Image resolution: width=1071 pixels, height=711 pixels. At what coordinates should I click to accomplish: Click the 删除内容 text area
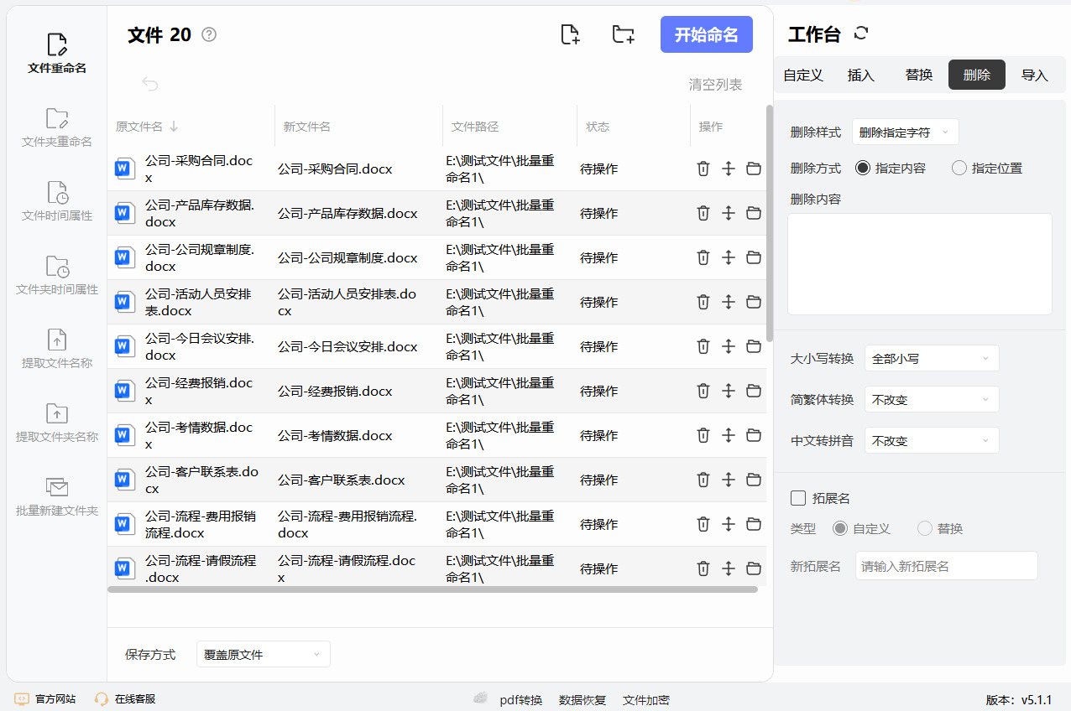(919, 264)
